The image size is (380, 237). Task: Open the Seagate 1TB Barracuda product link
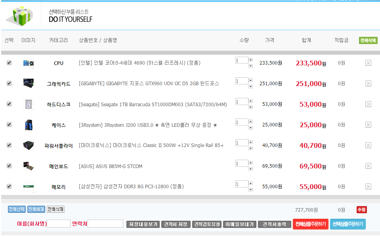pyautogui.click(x=153, y=105)
